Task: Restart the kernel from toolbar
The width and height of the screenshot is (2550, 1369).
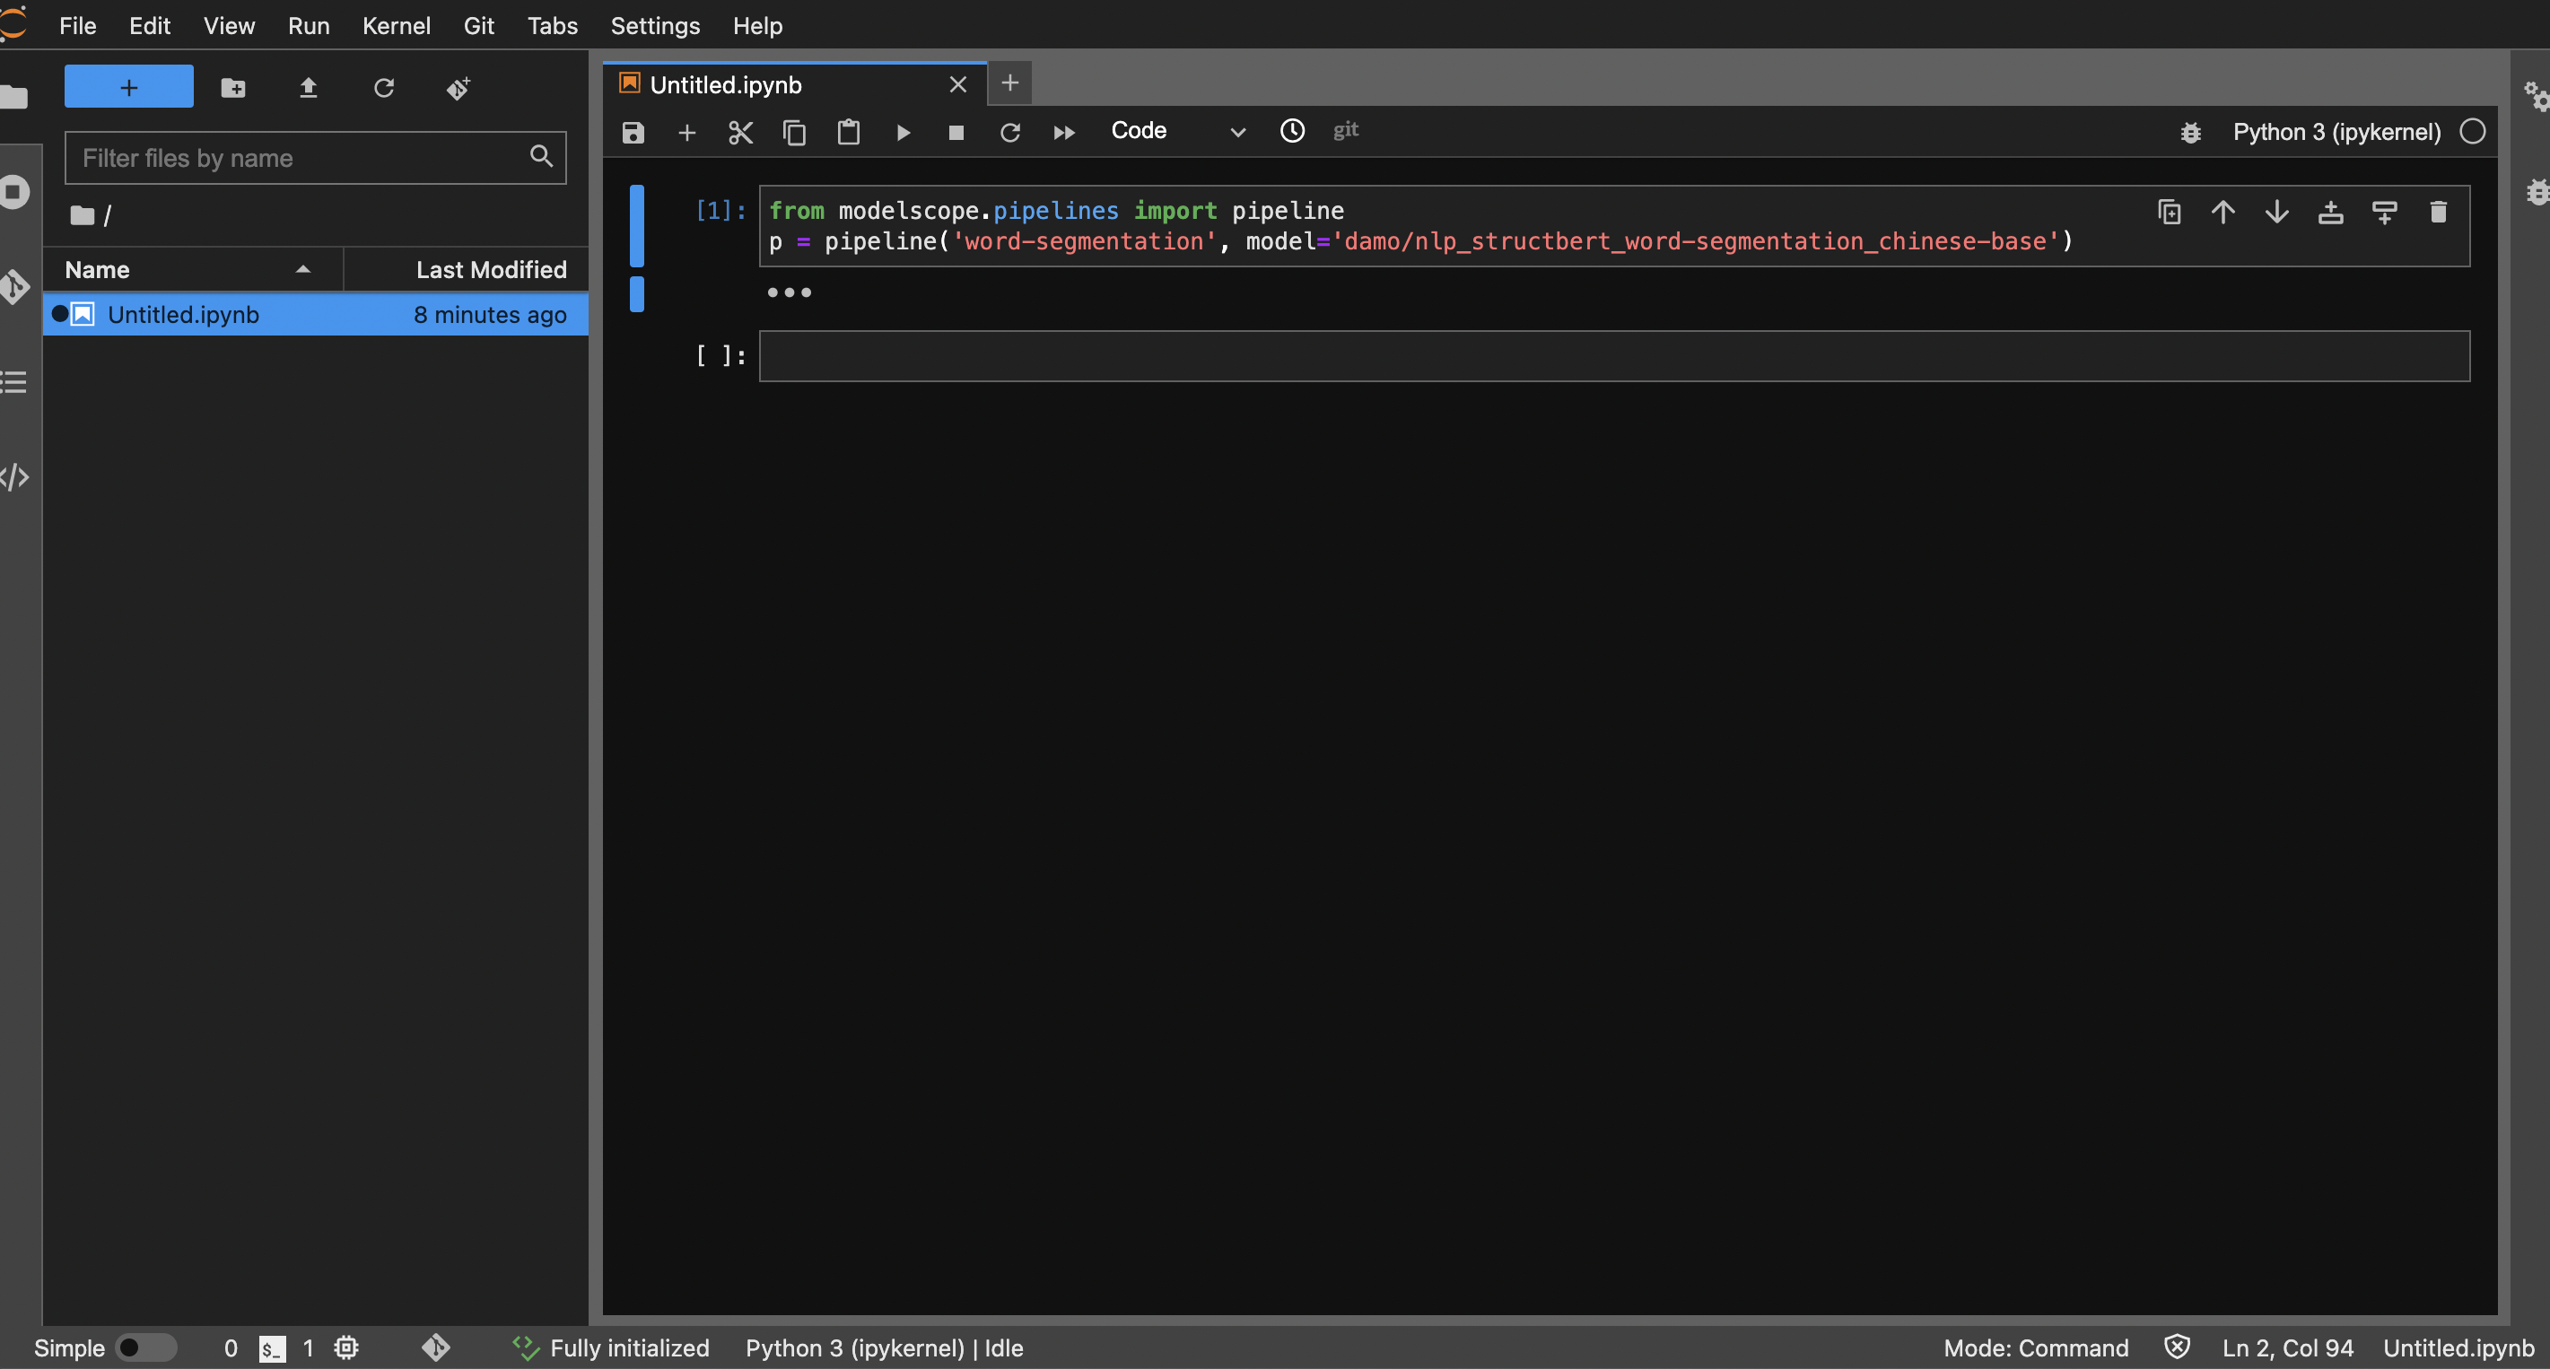Action: (x=1009, y=132)
